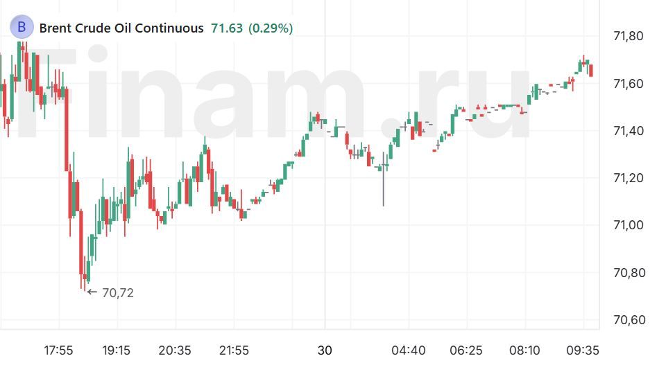Click the (0.29%) change percentage
This screenshot has height=374, width=657.
(271, 28)
